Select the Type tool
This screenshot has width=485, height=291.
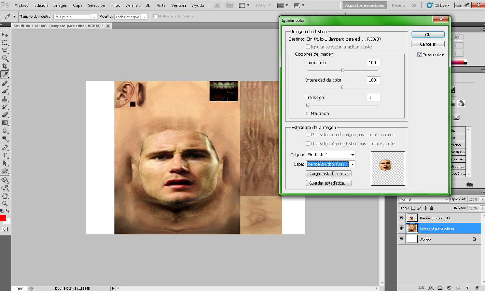[x=5, y=155]
